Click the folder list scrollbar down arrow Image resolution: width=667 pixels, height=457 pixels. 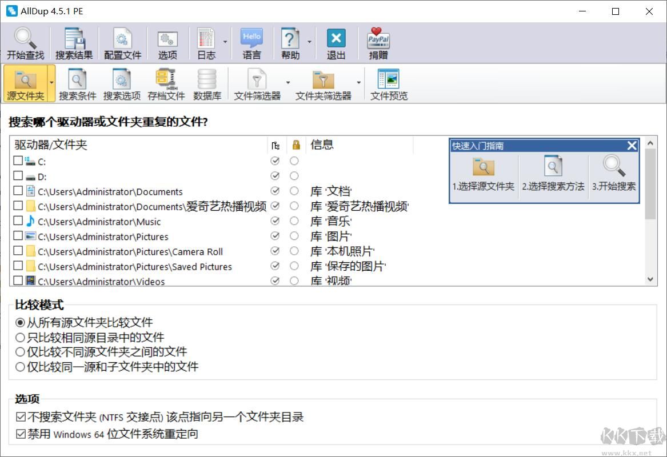(650, 279)
